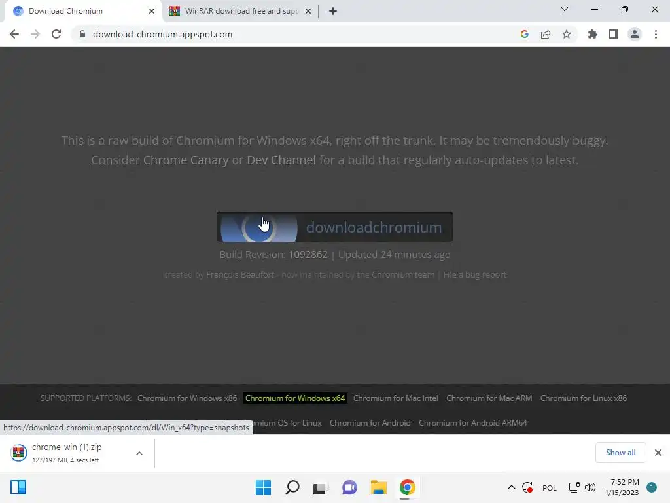Open the François Beaufort link
This screenshot has height=503, width=670.
(x=240, y=274)
